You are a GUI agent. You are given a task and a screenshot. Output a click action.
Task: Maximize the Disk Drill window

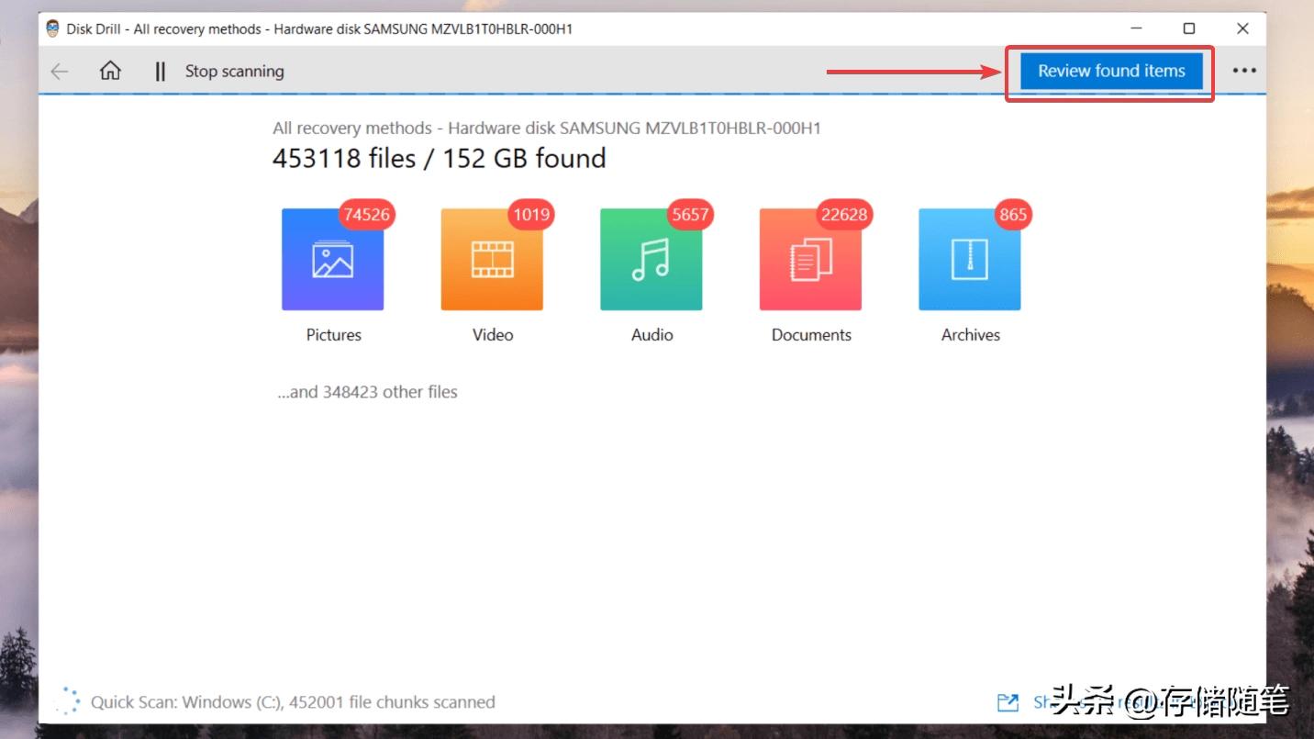1189,28
